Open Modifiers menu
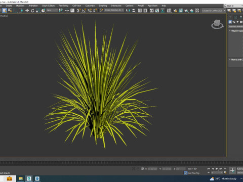The image size is (243, 182). [x=20, y=6]
